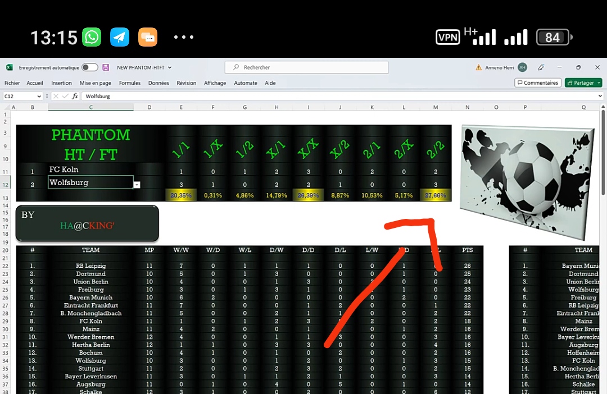
Task: Click the PTS column header cell
Action: [x=467, y=250]
